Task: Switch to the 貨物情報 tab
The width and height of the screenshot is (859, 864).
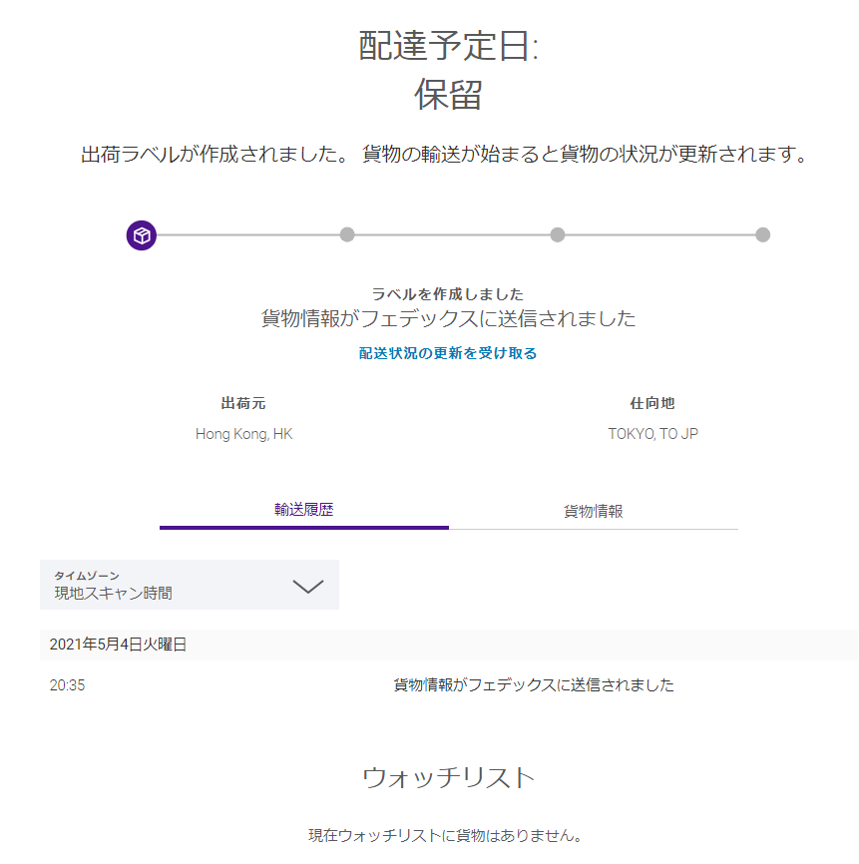Action: pyautogui.click(x=595, y=509)
